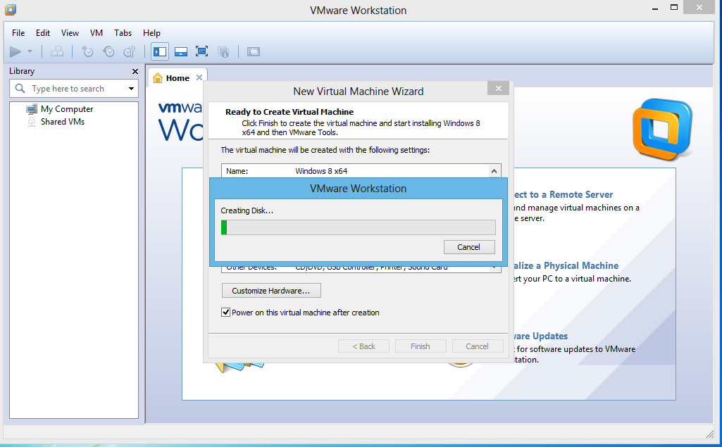Click the Ready to Create Virtual Machine heading
This screenshot has width=722, height=447.
tap(290, 112)
